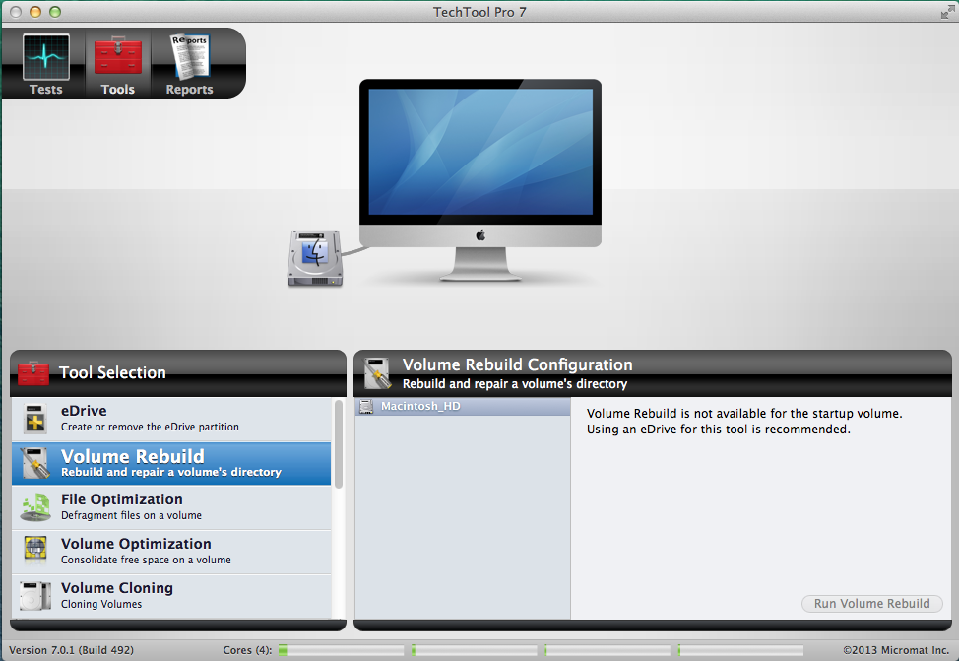959x661 pixels.
Task: Click Version 7.0.1 (Build 492) text
Action: point(71,650)
